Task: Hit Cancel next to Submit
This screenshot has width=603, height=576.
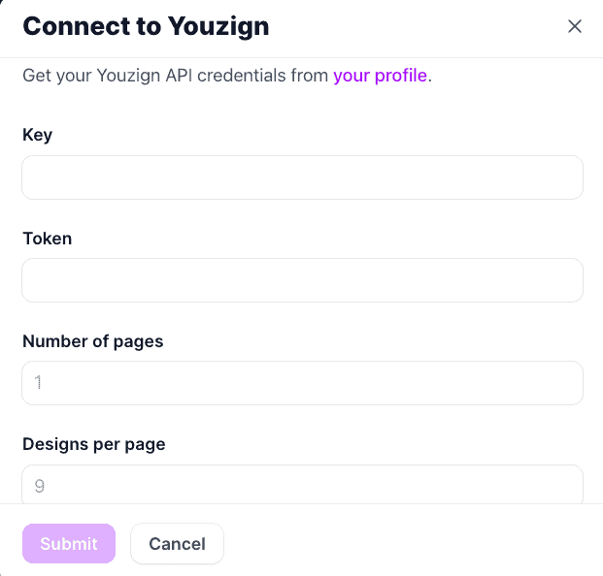Action: [177, 544]
